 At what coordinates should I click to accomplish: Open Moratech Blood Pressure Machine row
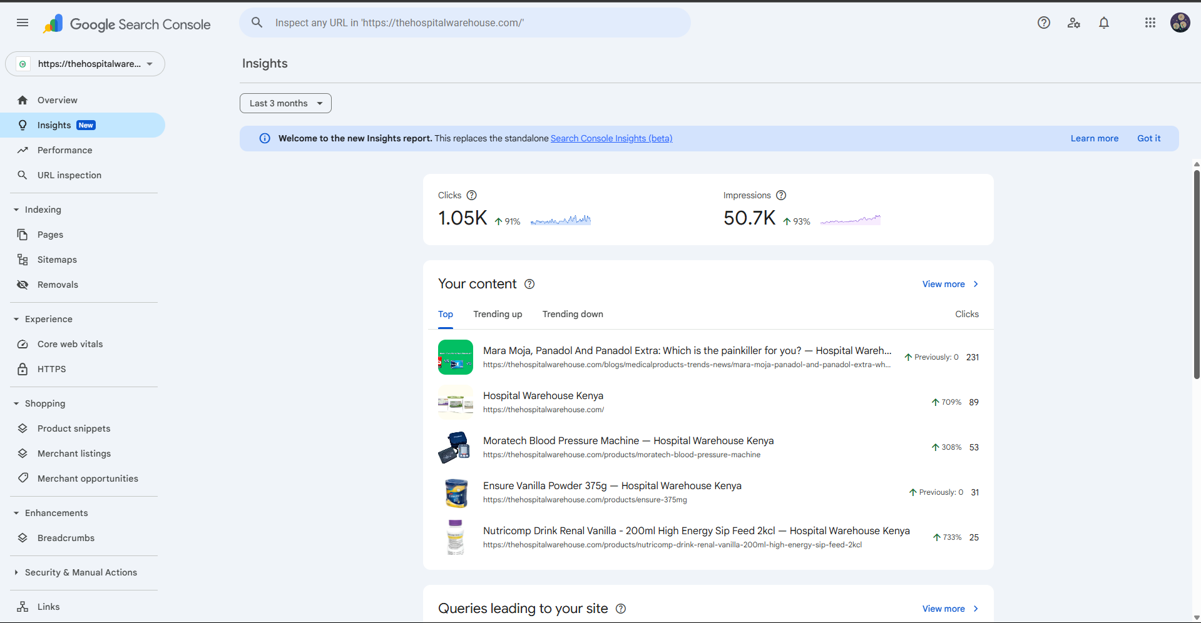click(x=708, y=447)
